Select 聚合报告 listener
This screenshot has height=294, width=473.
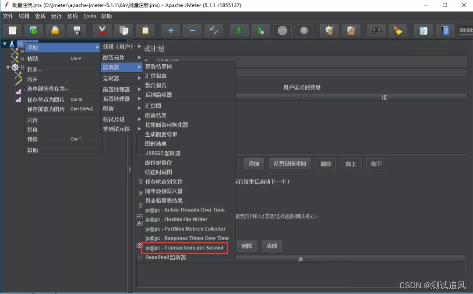189,85
